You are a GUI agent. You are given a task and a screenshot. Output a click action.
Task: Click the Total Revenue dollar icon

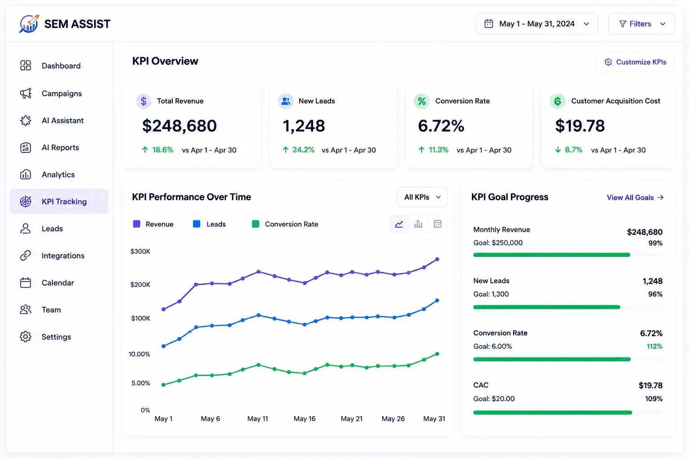(x=144, y=101)
